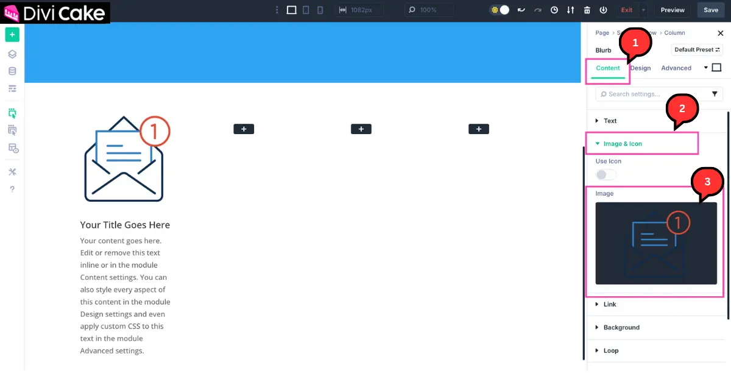
Task: Click the power icon in top bar
Action: [603, 10]
